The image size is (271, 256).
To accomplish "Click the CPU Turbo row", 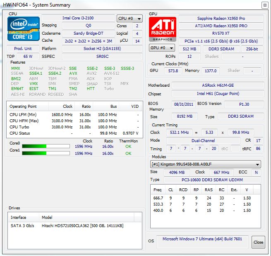I will [x=74, y=127].
